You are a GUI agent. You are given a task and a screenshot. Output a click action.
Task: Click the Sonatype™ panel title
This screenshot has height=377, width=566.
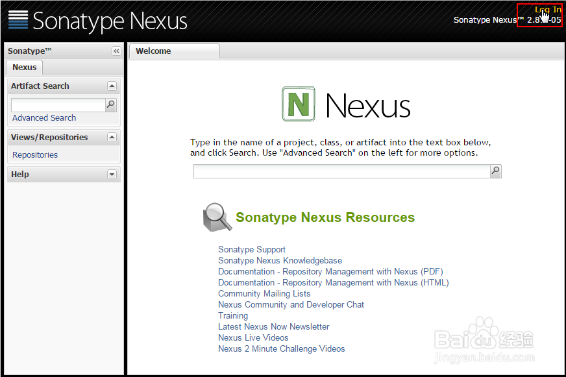click(30, 51)
